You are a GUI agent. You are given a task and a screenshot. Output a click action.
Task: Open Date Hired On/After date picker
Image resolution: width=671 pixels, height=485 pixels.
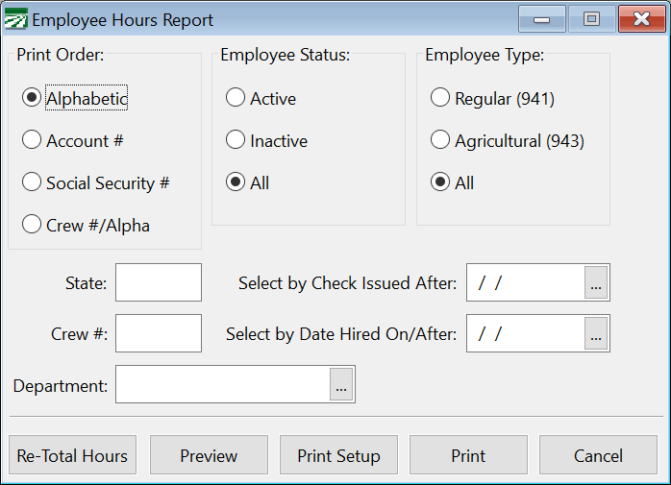pos(596,334)
